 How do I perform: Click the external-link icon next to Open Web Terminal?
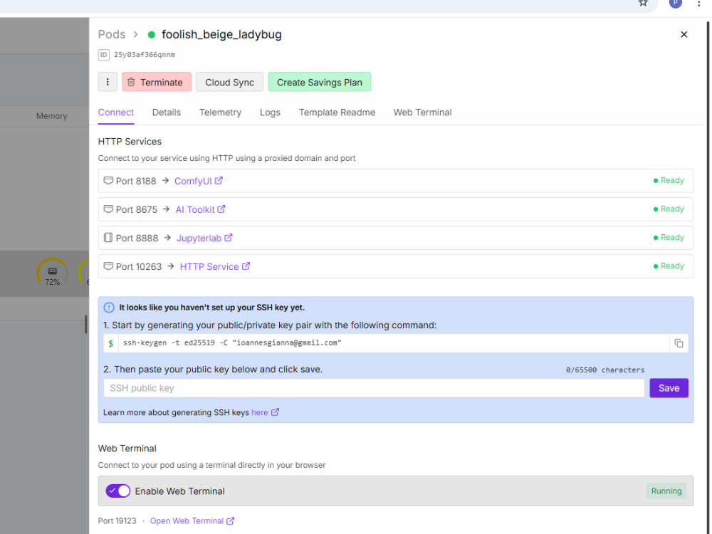click(x=231, y=521)
